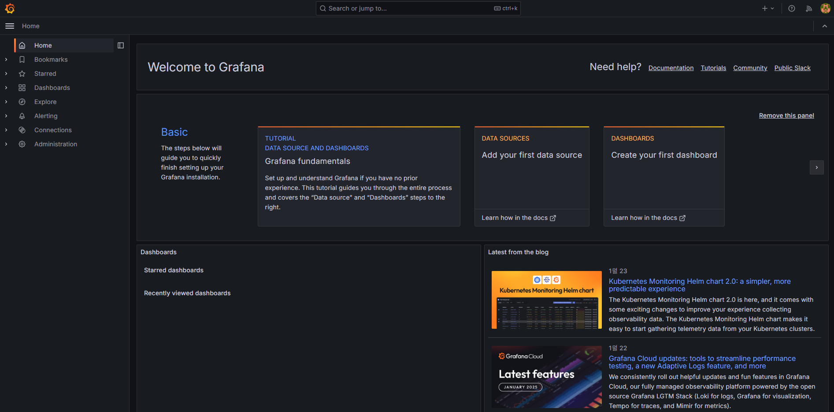Click external link icon in Data Sources card
The image size is (834, 412).
(x=553, y=218)
